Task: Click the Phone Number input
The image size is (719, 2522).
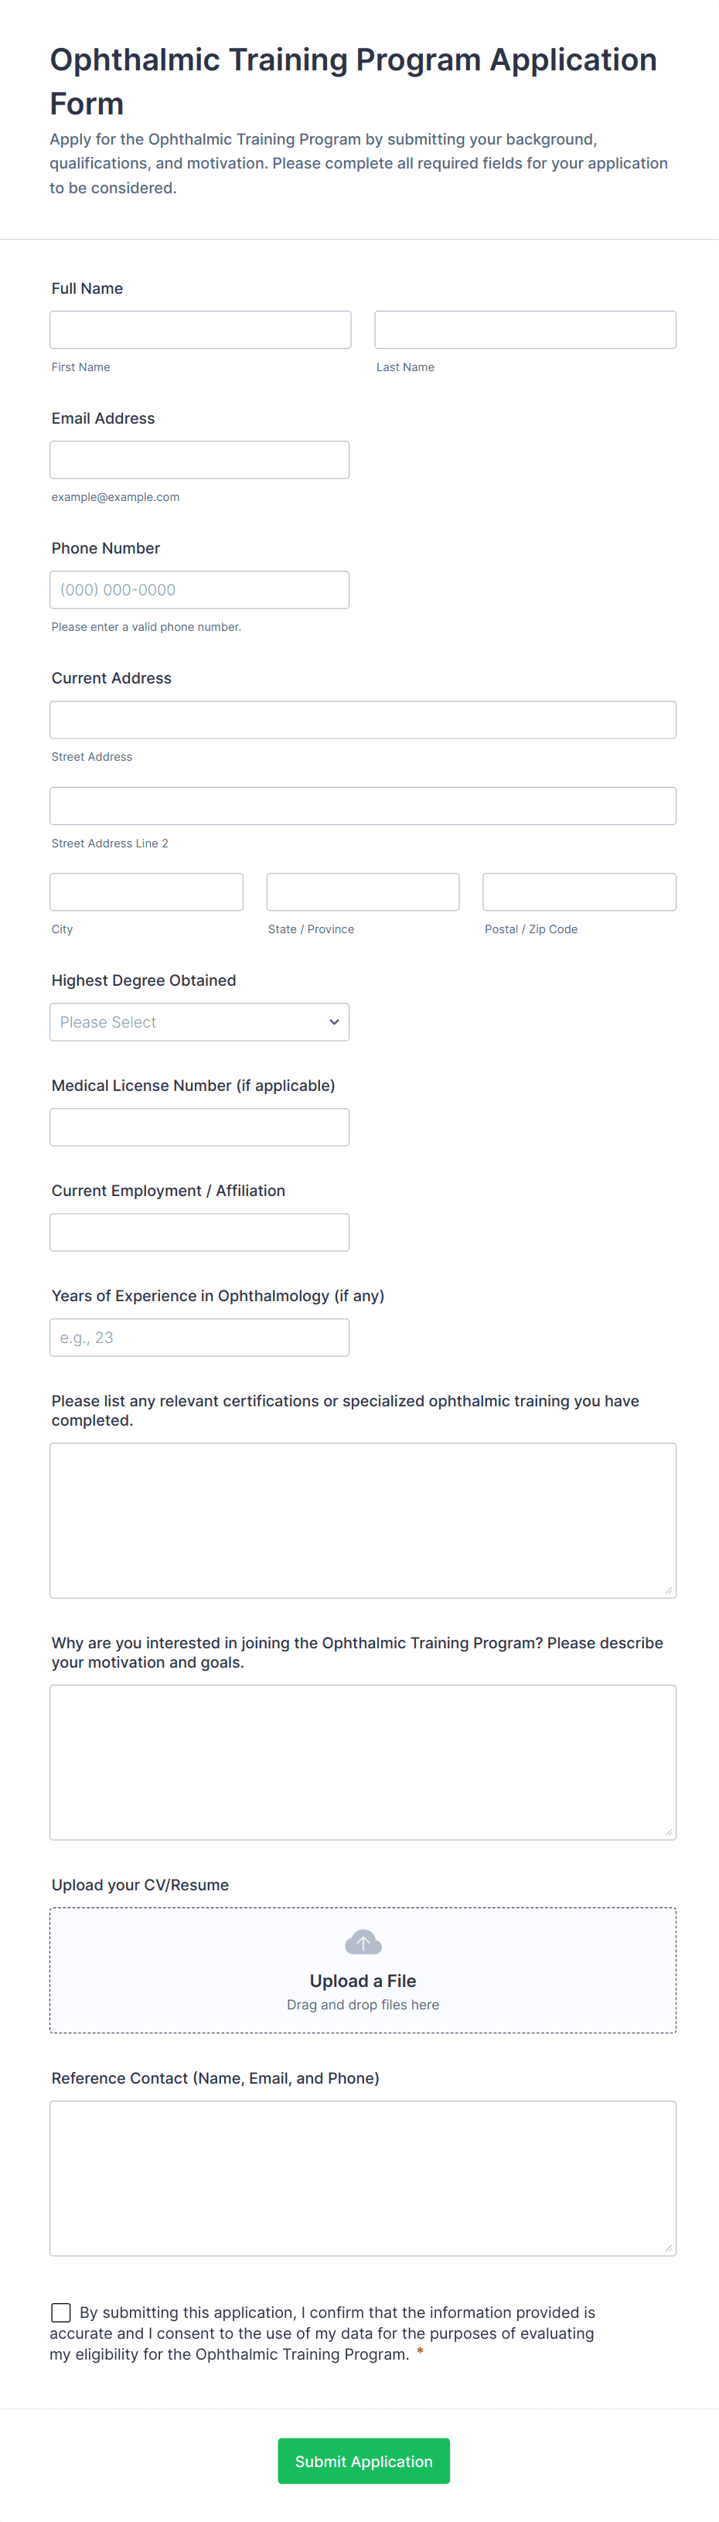Action: 199,589
